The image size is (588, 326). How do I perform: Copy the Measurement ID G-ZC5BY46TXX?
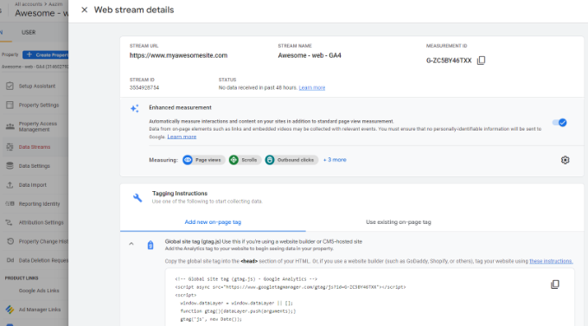tap(481, 61)
